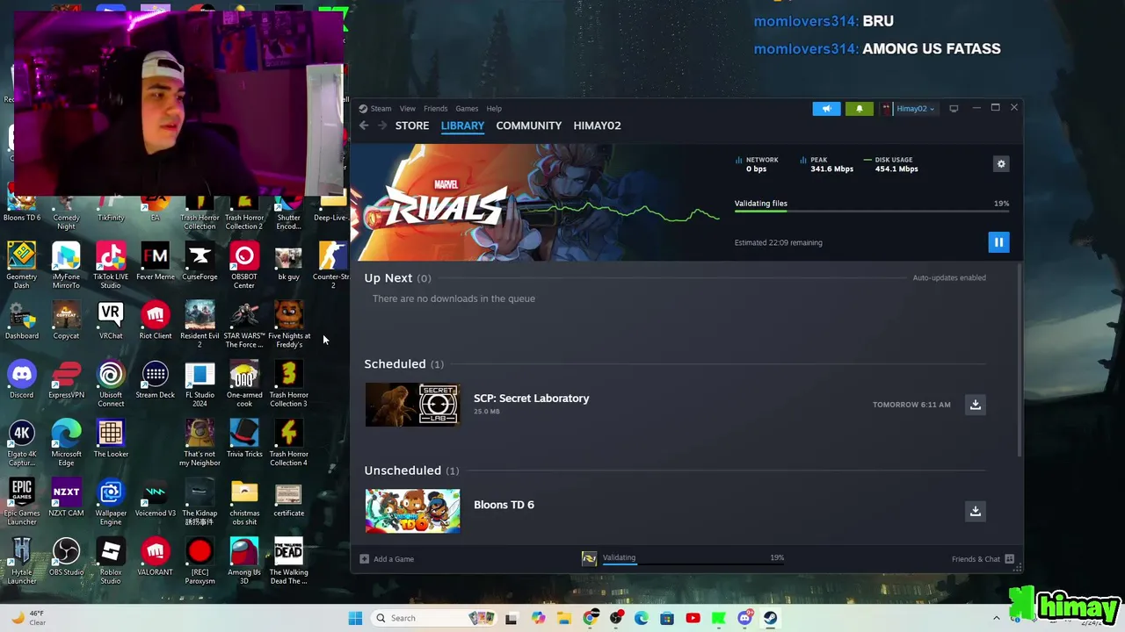Viewport: 1125px width, 632px height.
Task: Open Epic Games Launcher desktop icon
Action: 22,502
